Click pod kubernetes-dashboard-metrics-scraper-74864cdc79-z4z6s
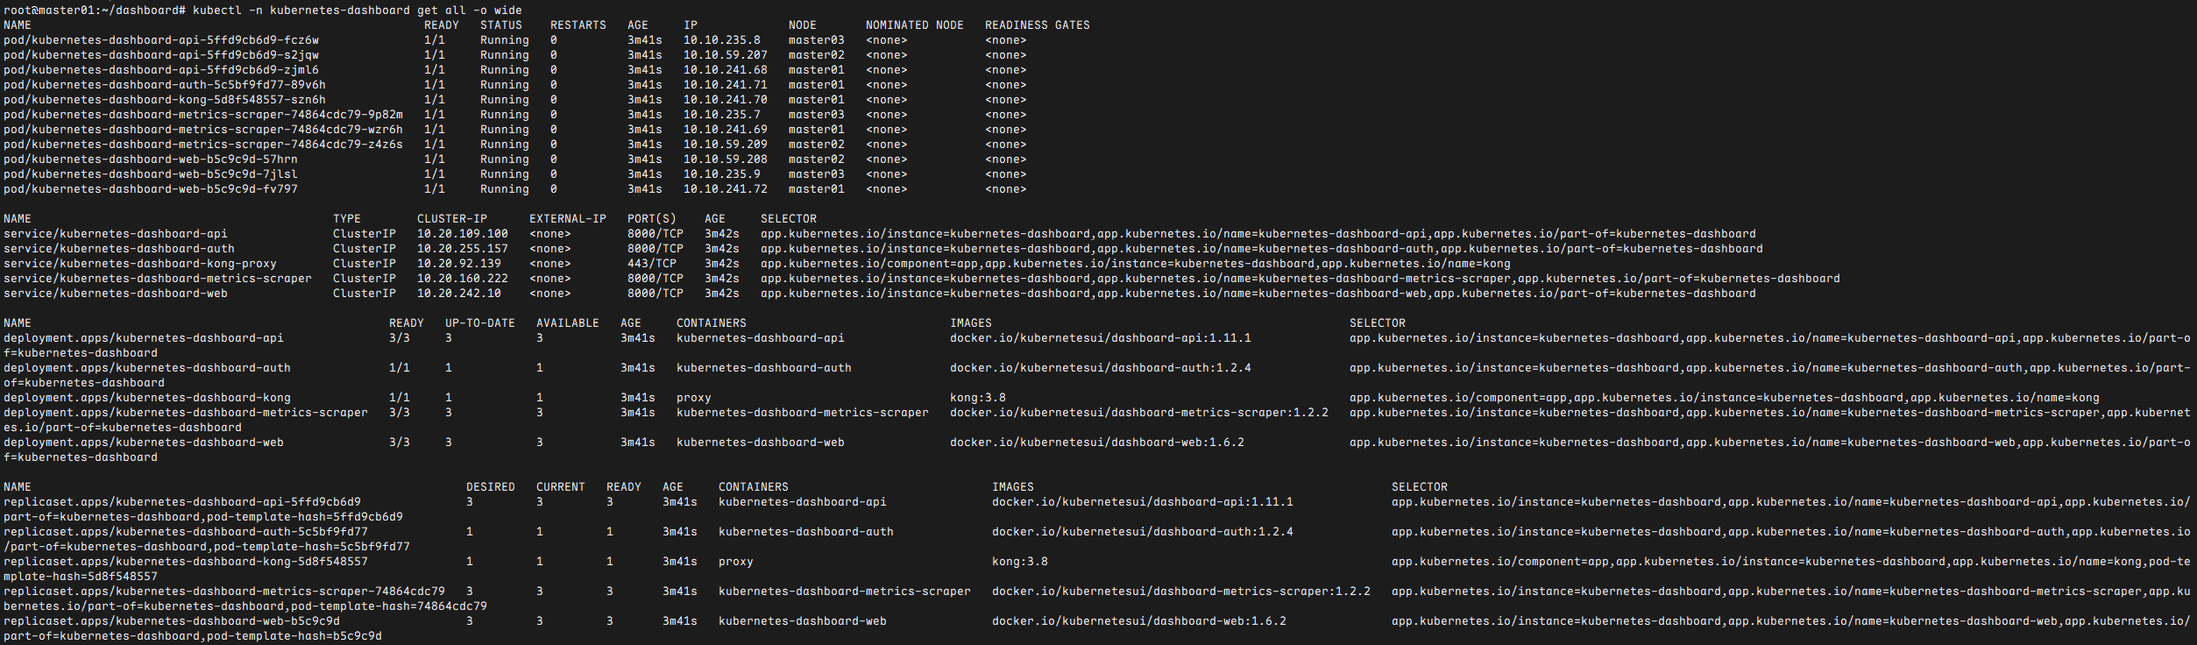 pyautogui.click(x=203, y=145)
